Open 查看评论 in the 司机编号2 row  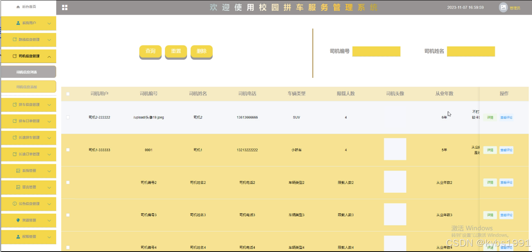(x=506, y=182)
